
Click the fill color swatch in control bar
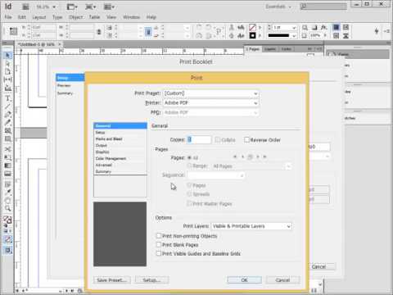click(x=252, y=28)
